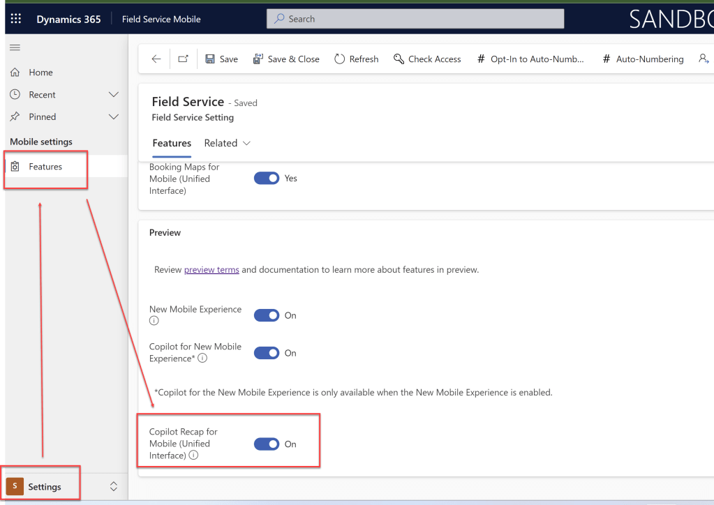Click the Auto-Numbering command
714x505 pixels.
tap(643, 59)
